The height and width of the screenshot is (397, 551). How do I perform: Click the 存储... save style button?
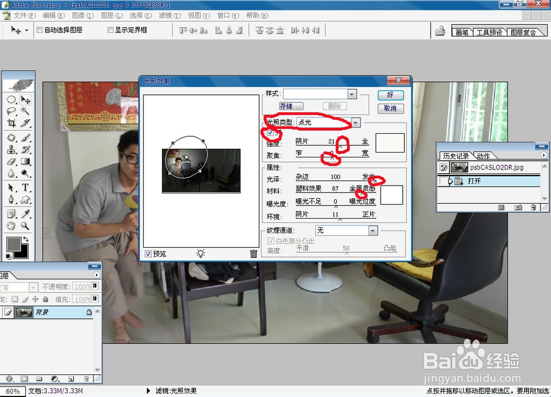coord(291,106)
